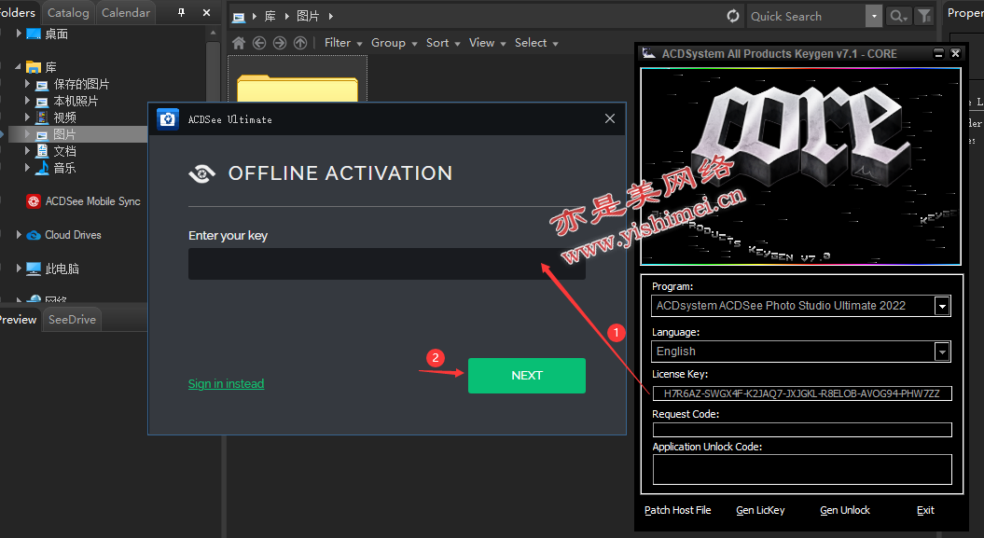Click the License Key field in the Keygen window
The width and height of the screenshot is (984, 538).
click(802, 393)
